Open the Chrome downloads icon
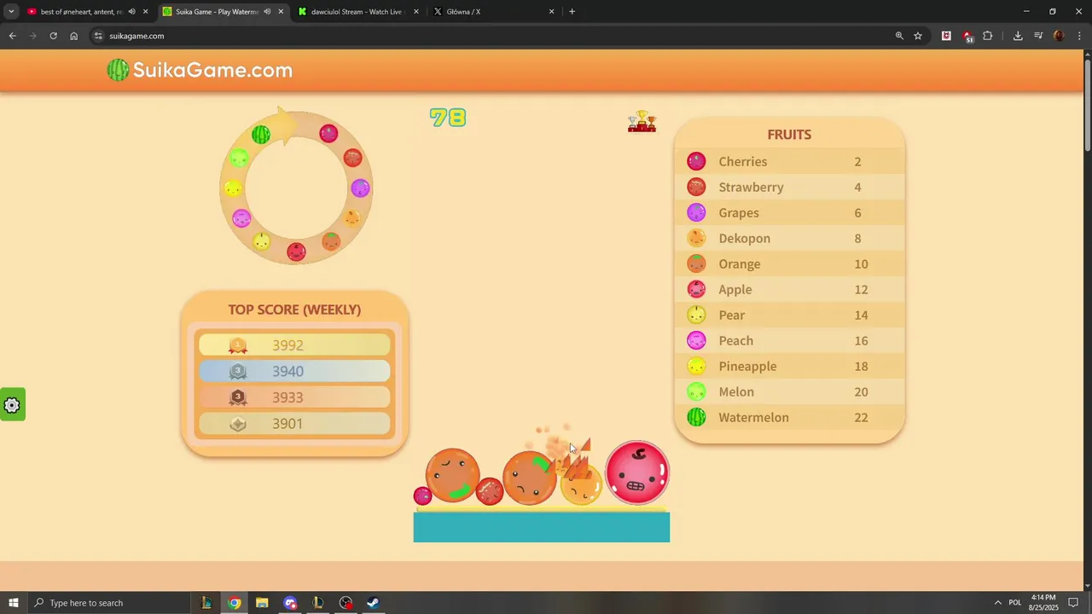 pos(1018,36)
